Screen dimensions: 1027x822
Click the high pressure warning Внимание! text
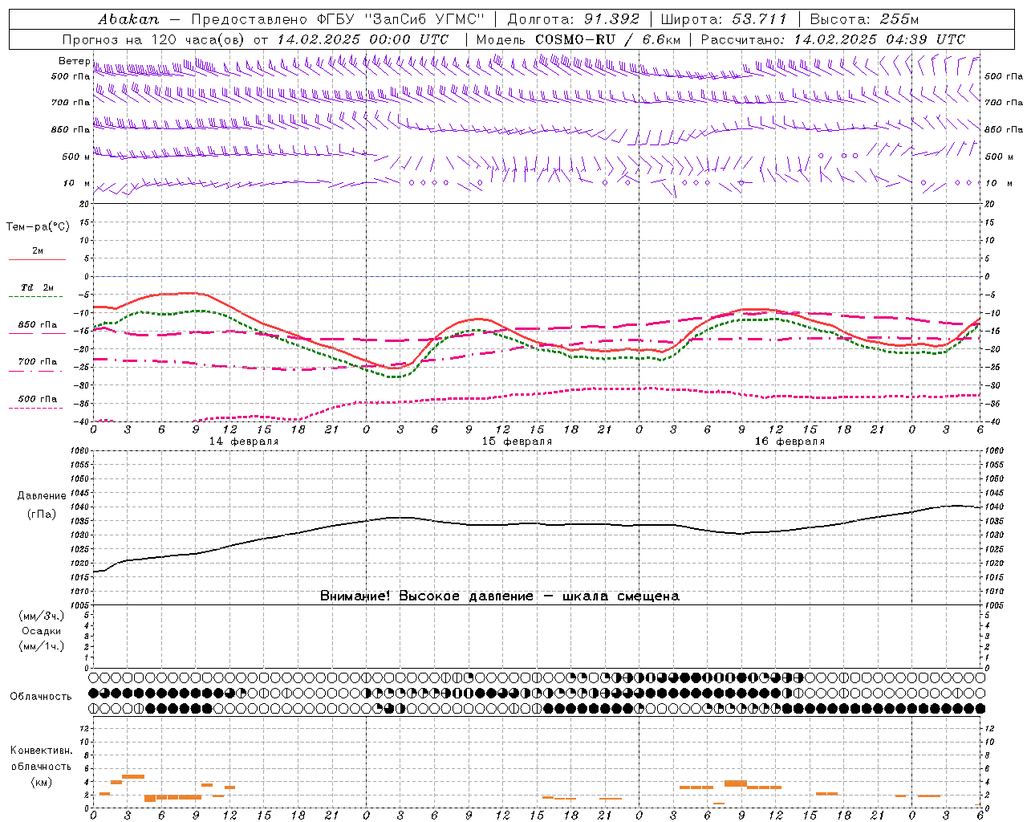coord(500,596)
